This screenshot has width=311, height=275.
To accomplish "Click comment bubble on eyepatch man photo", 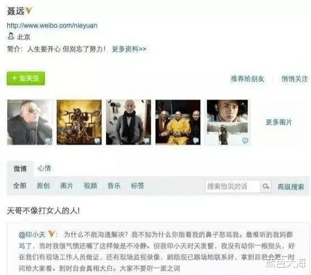I will coord(48,141).
